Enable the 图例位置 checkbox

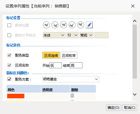point(9,25)
